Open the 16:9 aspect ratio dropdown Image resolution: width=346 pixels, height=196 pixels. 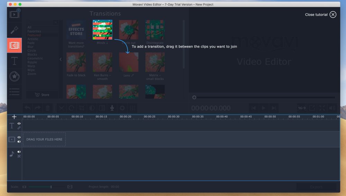(302, 108)
